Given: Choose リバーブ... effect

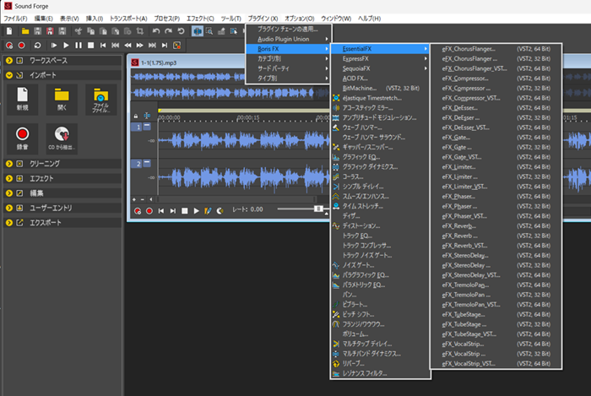Looking at the screenshot, I should (380, 363).
